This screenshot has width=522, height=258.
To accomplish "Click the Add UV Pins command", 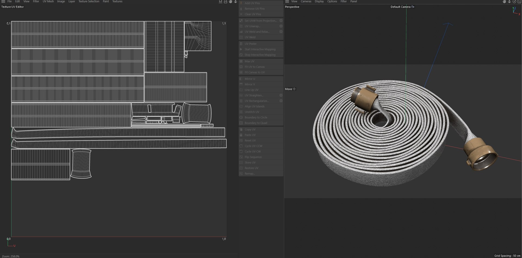I will pyautogui.click(x=261, y=3).
